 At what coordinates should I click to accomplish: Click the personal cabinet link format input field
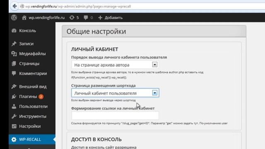point(115,115)
